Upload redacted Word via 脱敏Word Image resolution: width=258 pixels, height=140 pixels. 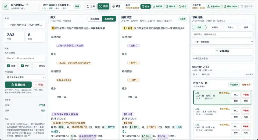pos(214,6)
